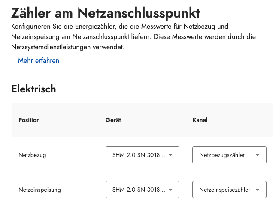
Task: Click the Zähler am Netzanschlusspunkt heading
Action: point(106,13)
